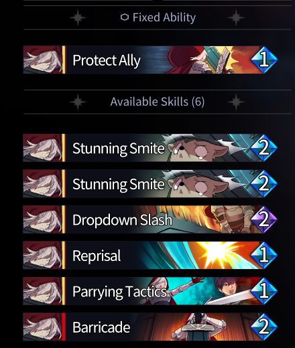Pick the Barricade skill card
Viewport: 295px width, 348px height.
coord(150,327)
